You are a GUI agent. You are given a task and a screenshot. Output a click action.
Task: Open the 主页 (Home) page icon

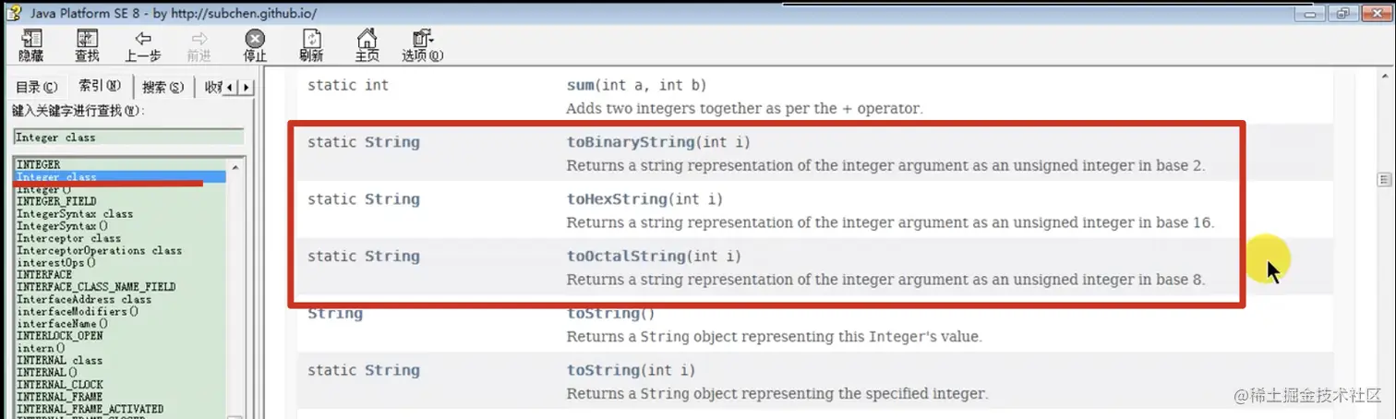pos(367,45)
